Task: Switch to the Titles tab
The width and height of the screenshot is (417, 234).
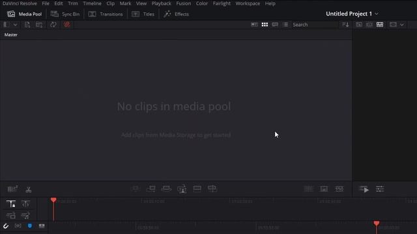Action: [x=143, y=14]
